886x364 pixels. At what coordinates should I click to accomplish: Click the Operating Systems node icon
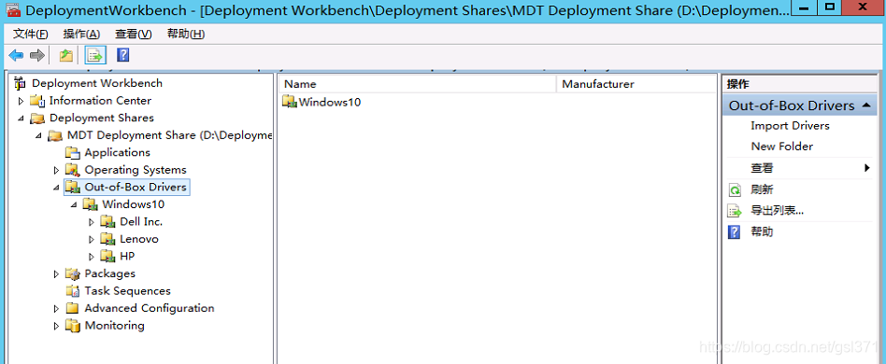tap(72, 170)
